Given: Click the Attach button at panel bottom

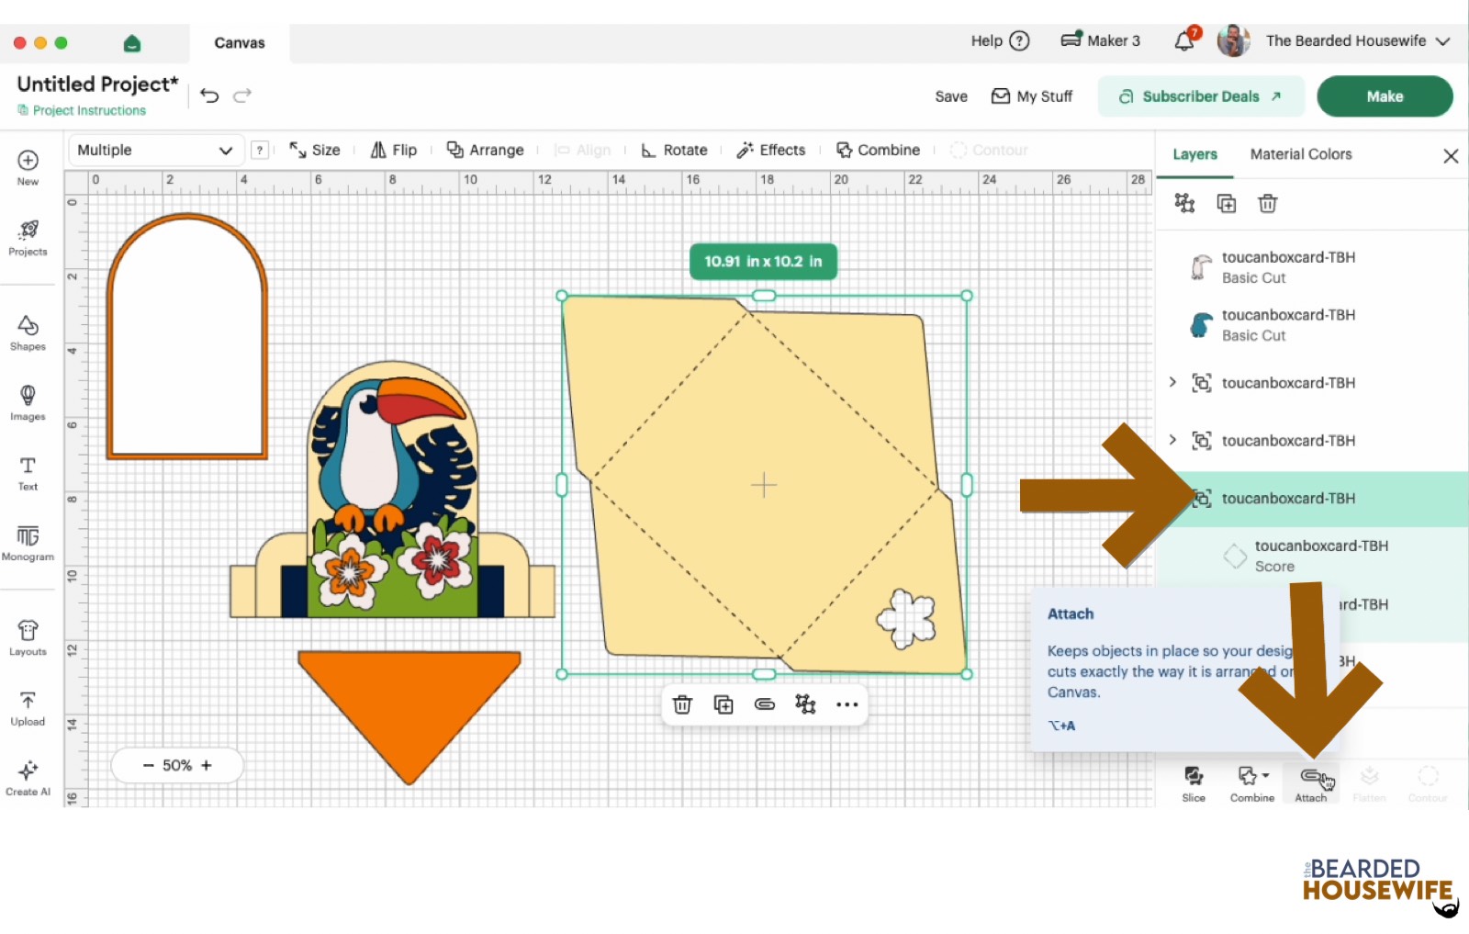Looking at the screenshot, I should coord(1311,783).
